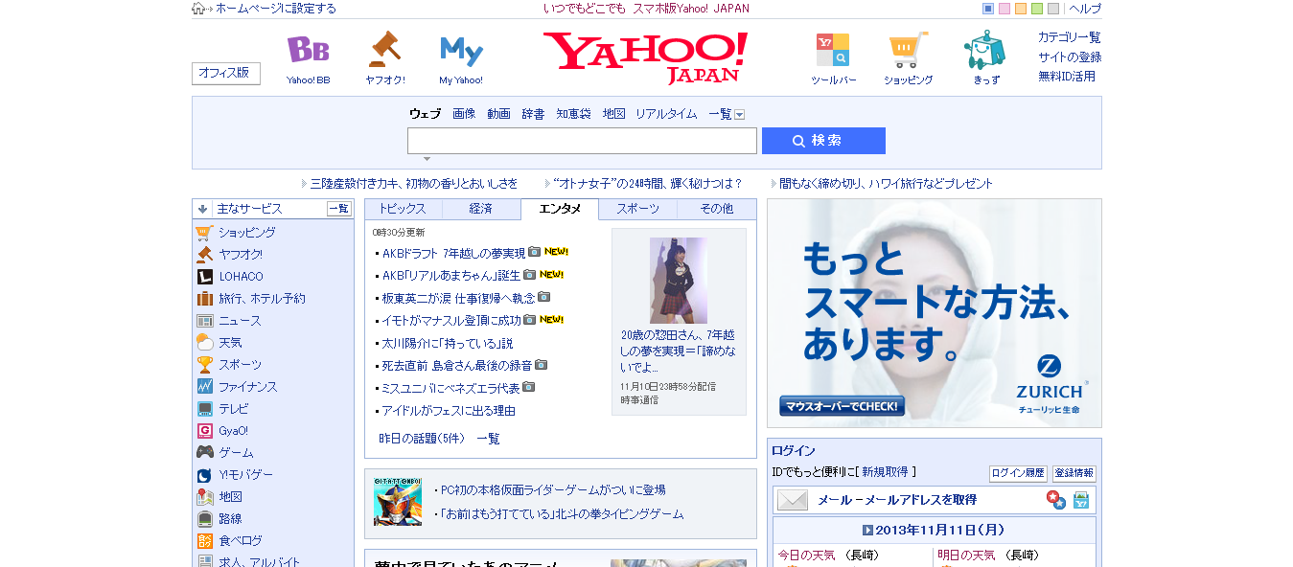Select the リアルタイム search tab
This screenshot has height=567, width=1293.
(x=666, y=114)
